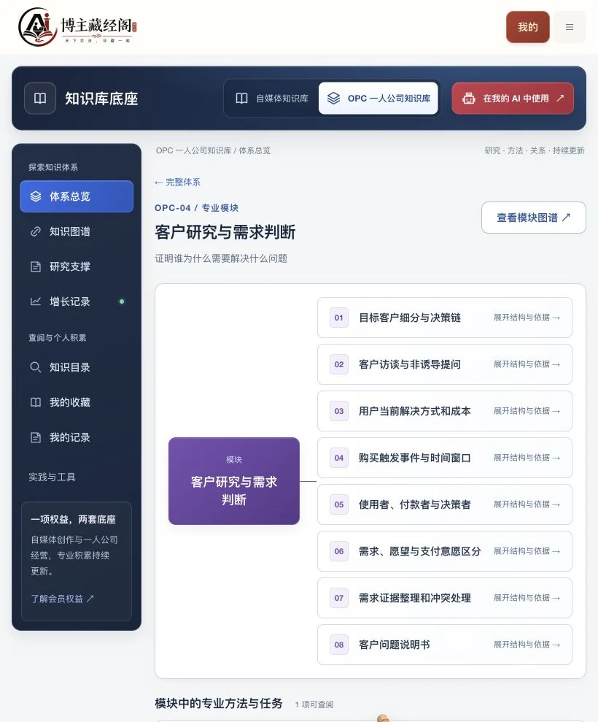Image resolution: width=598 pixels, height=722 pixels.
Task: Click breadcrumb OPC 一人公司知识库 / 体系总览
Action: [213, 150]
